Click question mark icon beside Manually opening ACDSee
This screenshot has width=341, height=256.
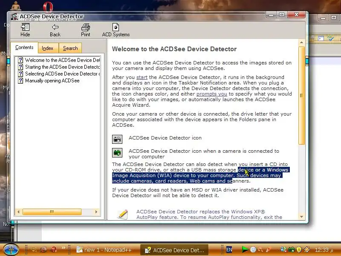click(x=20, y=81)
